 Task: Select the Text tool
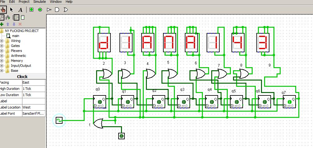coord(20,10)
